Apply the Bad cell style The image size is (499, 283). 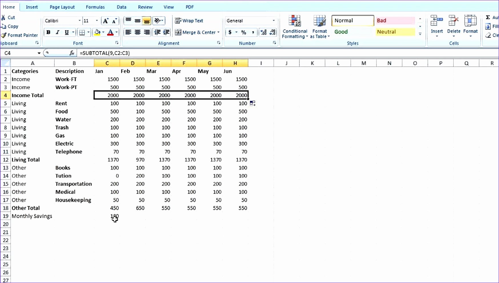tap(395, 21)
